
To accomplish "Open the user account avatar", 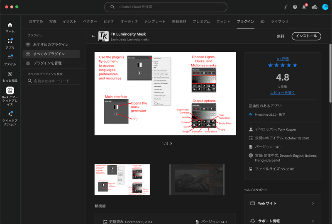I will (325, 7).
